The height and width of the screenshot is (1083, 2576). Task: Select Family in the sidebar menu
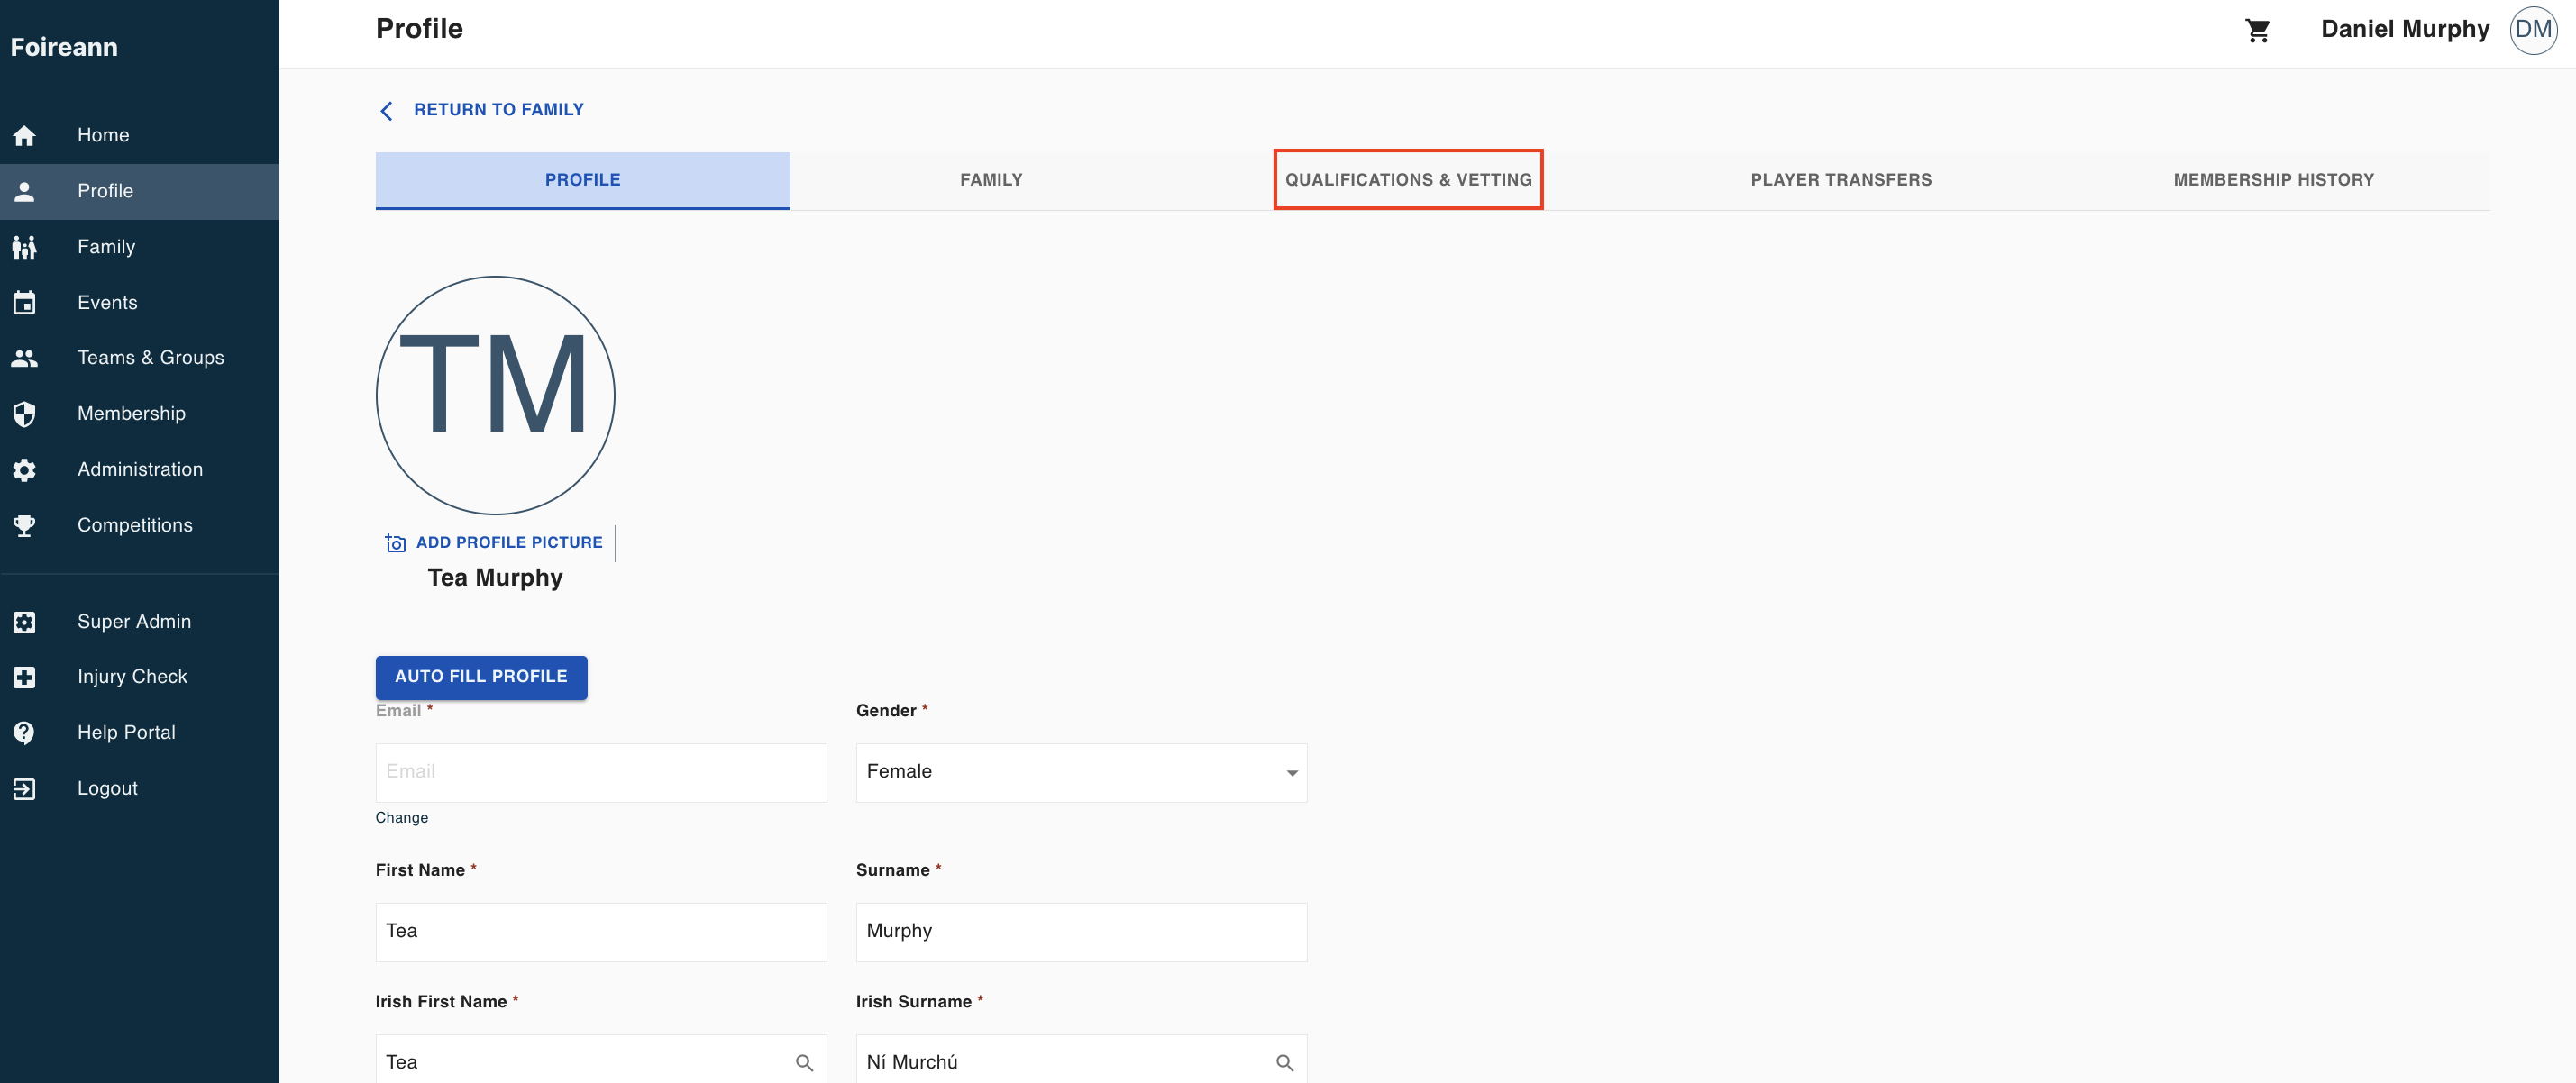(x=139, y=247)
